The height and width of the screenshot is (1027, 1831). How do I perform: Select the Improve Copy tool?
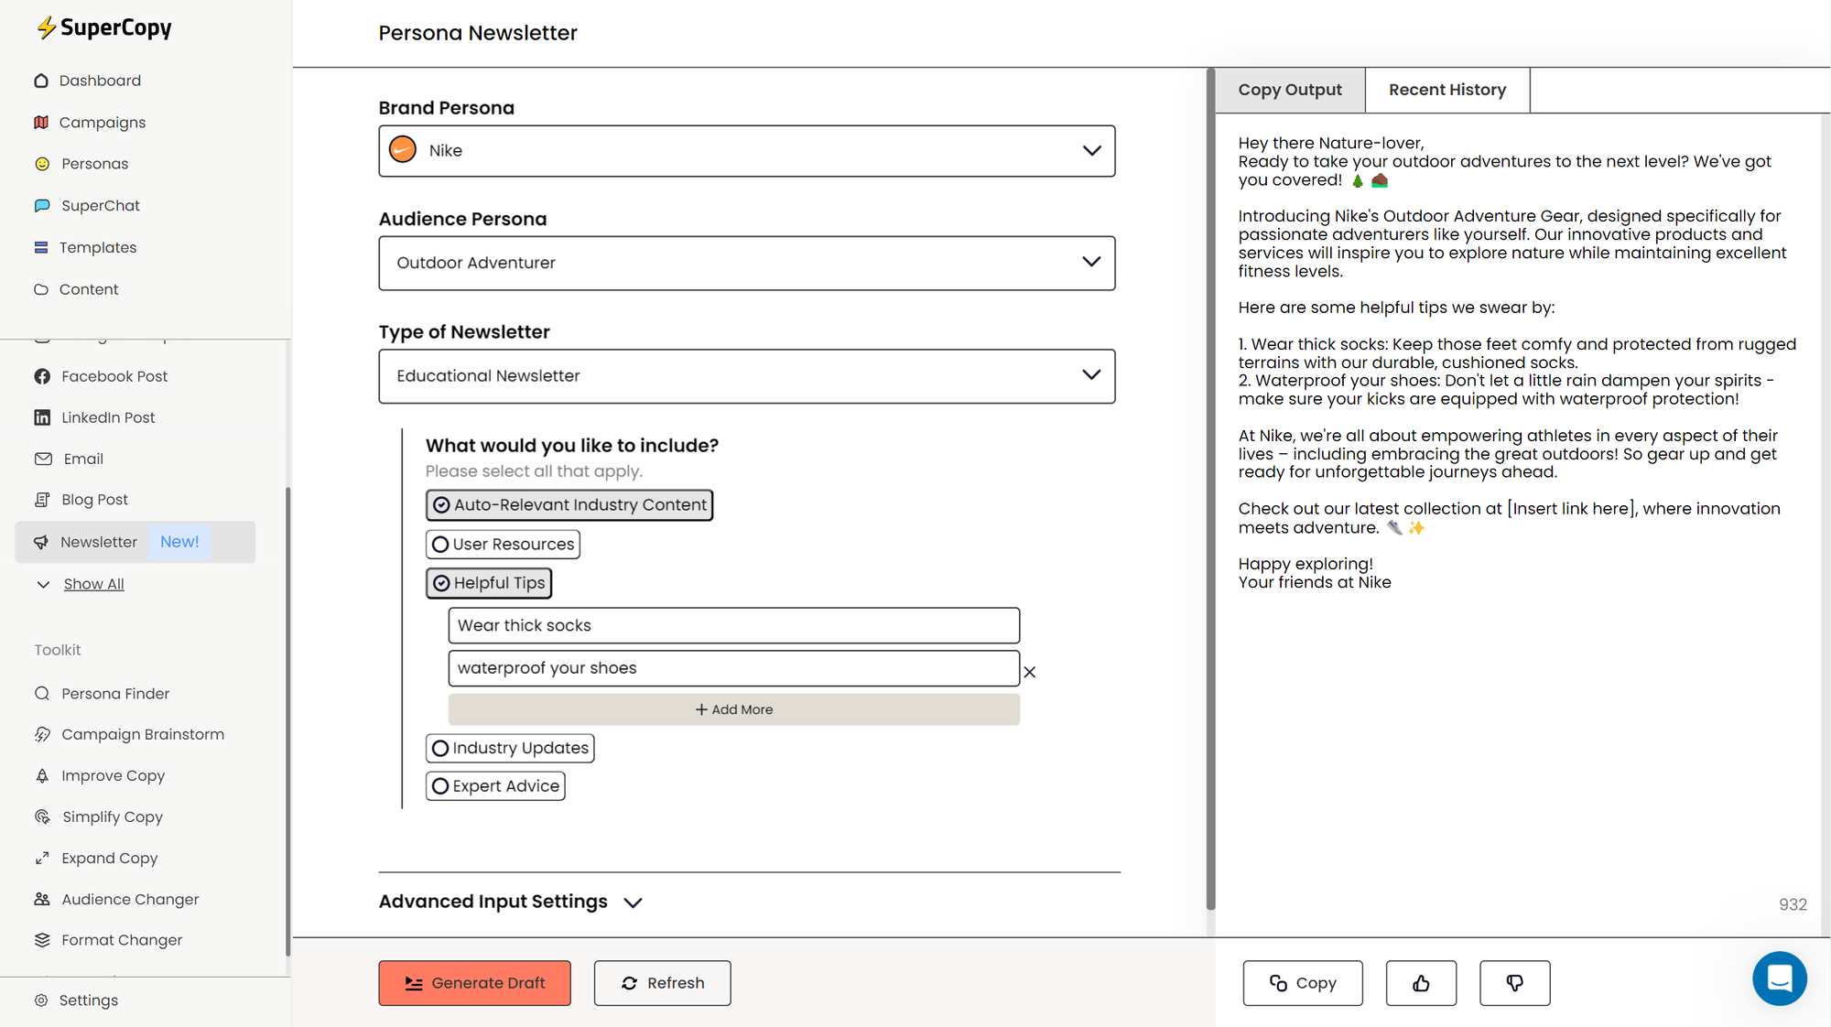tap(114, 774)
